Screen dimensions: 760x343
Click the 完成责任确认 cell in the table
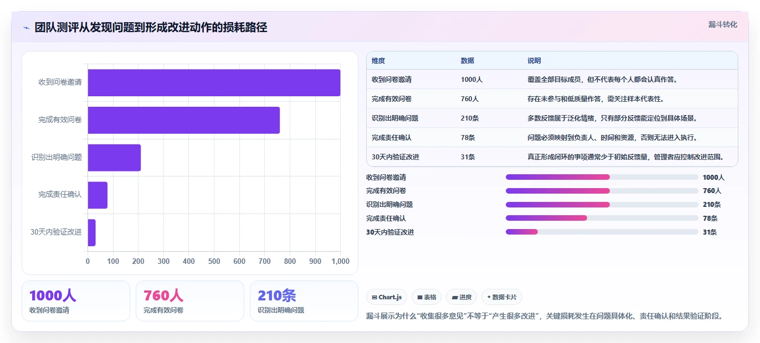click(392, 138)
